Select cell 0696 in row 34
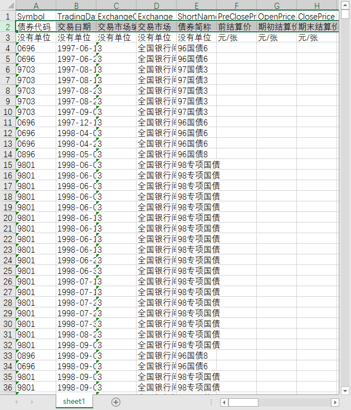351x410 pixels. 36,366
